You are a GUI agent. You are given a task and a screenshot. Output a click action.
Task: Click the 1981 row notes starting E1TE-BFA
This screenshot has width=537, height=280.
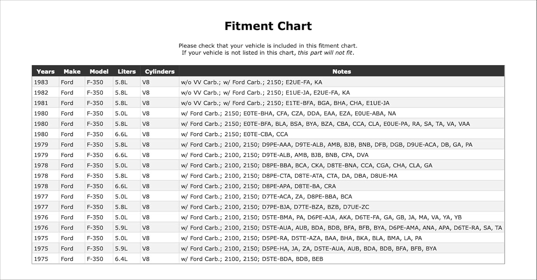click(285, 103)
